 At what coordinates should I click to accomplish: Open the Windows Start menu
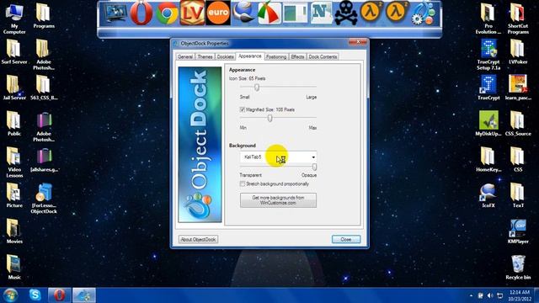(x=10, y=295)
